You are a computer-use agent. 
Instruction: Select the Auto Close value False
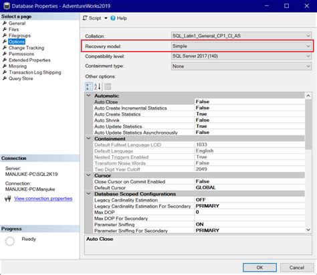pos(249,102)
